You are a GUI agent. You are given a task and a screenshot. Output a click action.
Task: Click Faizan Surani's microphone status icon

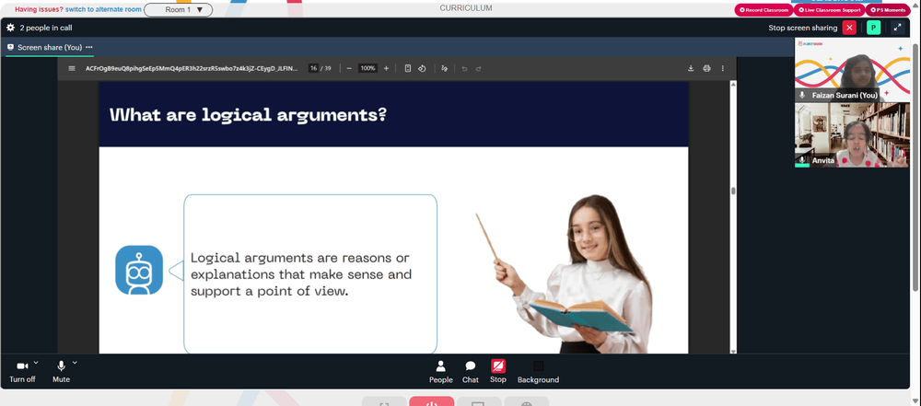[x=802, y=95]
